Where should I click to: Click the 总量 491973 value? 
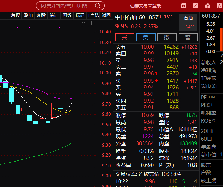(x=188, y=136)
